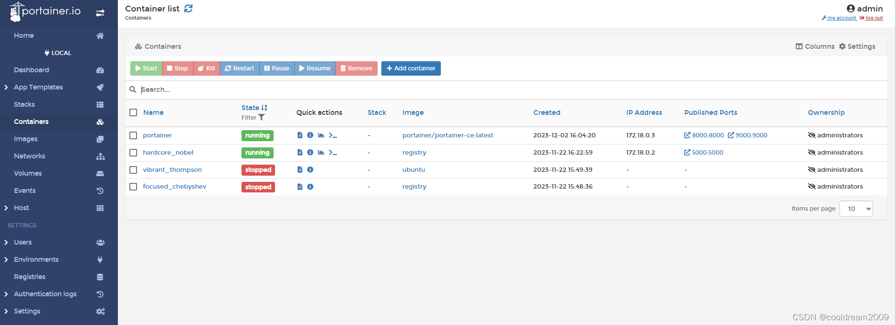The width and height of the screenshot is (896, 325).
Task: Open inspect icon for vibrant_thompson container
Action: 310,169
